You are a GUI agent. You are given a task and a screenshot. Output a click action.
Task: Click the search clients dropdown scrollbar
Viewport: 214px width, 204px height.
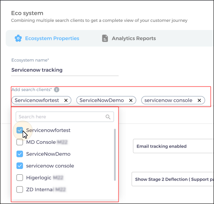(115, 155)
